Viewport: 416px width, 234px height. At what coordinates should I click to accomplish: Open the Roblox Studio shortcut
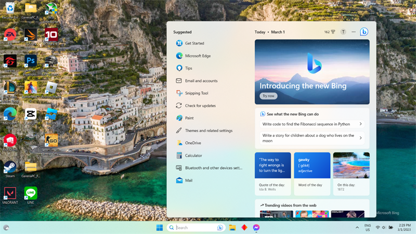click(51, 118)
